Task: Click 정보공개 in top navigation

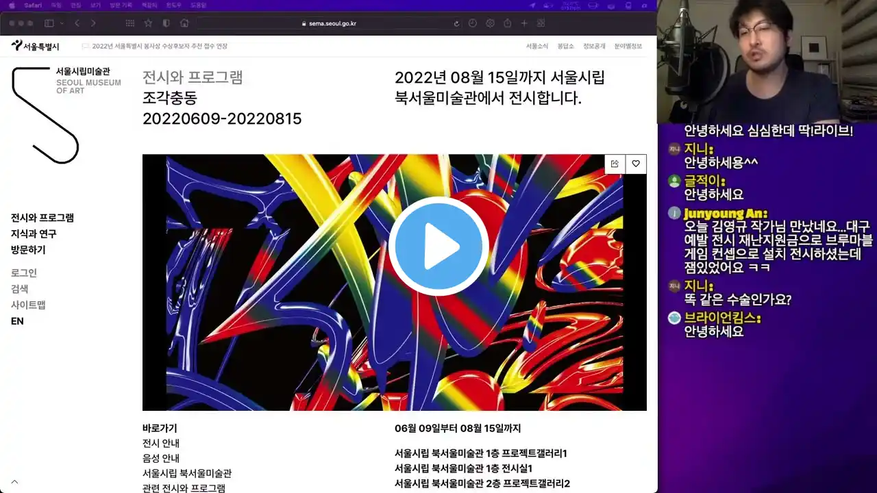Action: tap(594, 46)
